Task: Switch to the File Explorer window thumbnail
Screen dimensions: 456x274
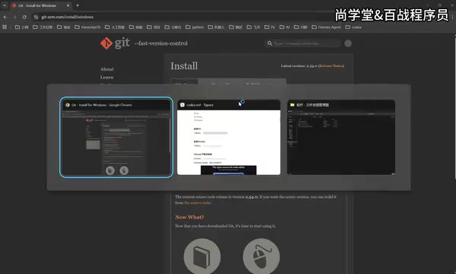Action: 340,138
